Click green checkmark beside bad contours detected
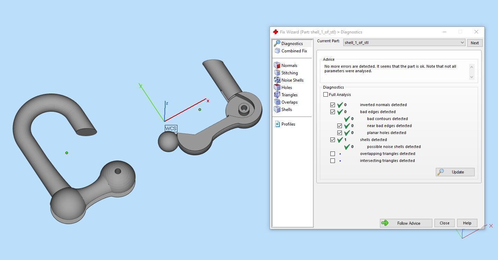 (347, 119)
